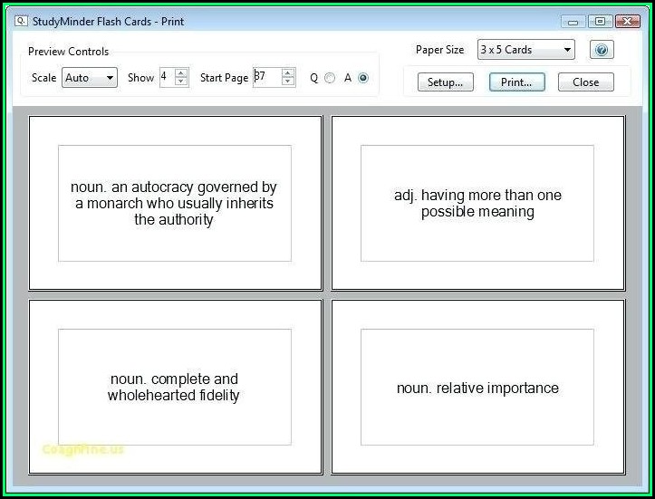The height and width of the screenshot is (499, 655).
Task: Select the A radio button
Action: click(363, 78)
